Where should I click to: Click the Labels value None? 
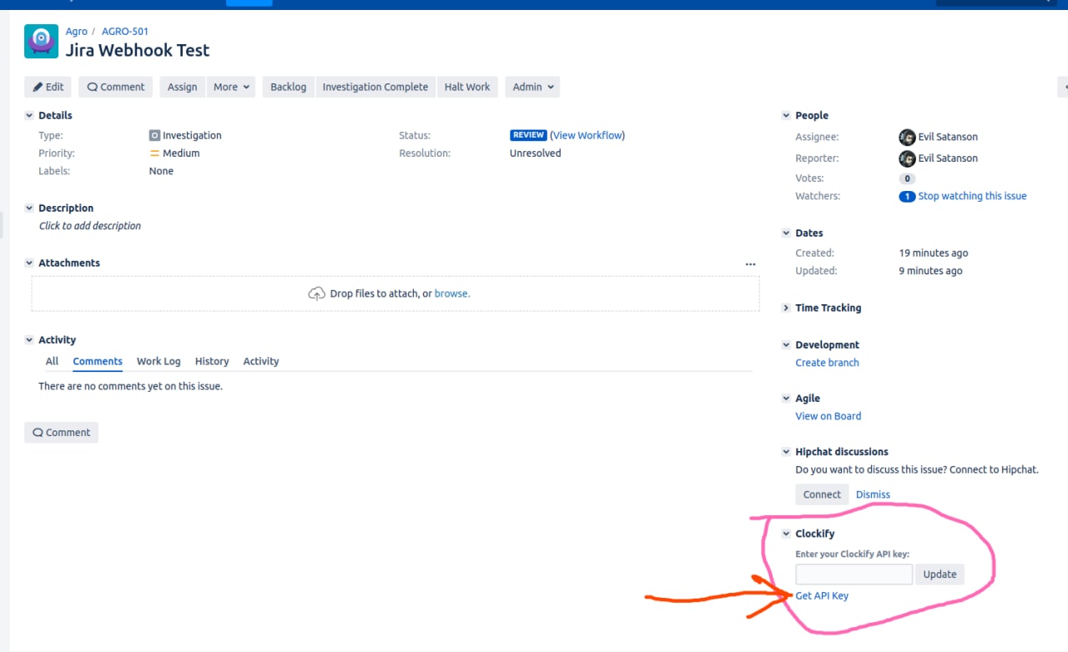point(161,171)
